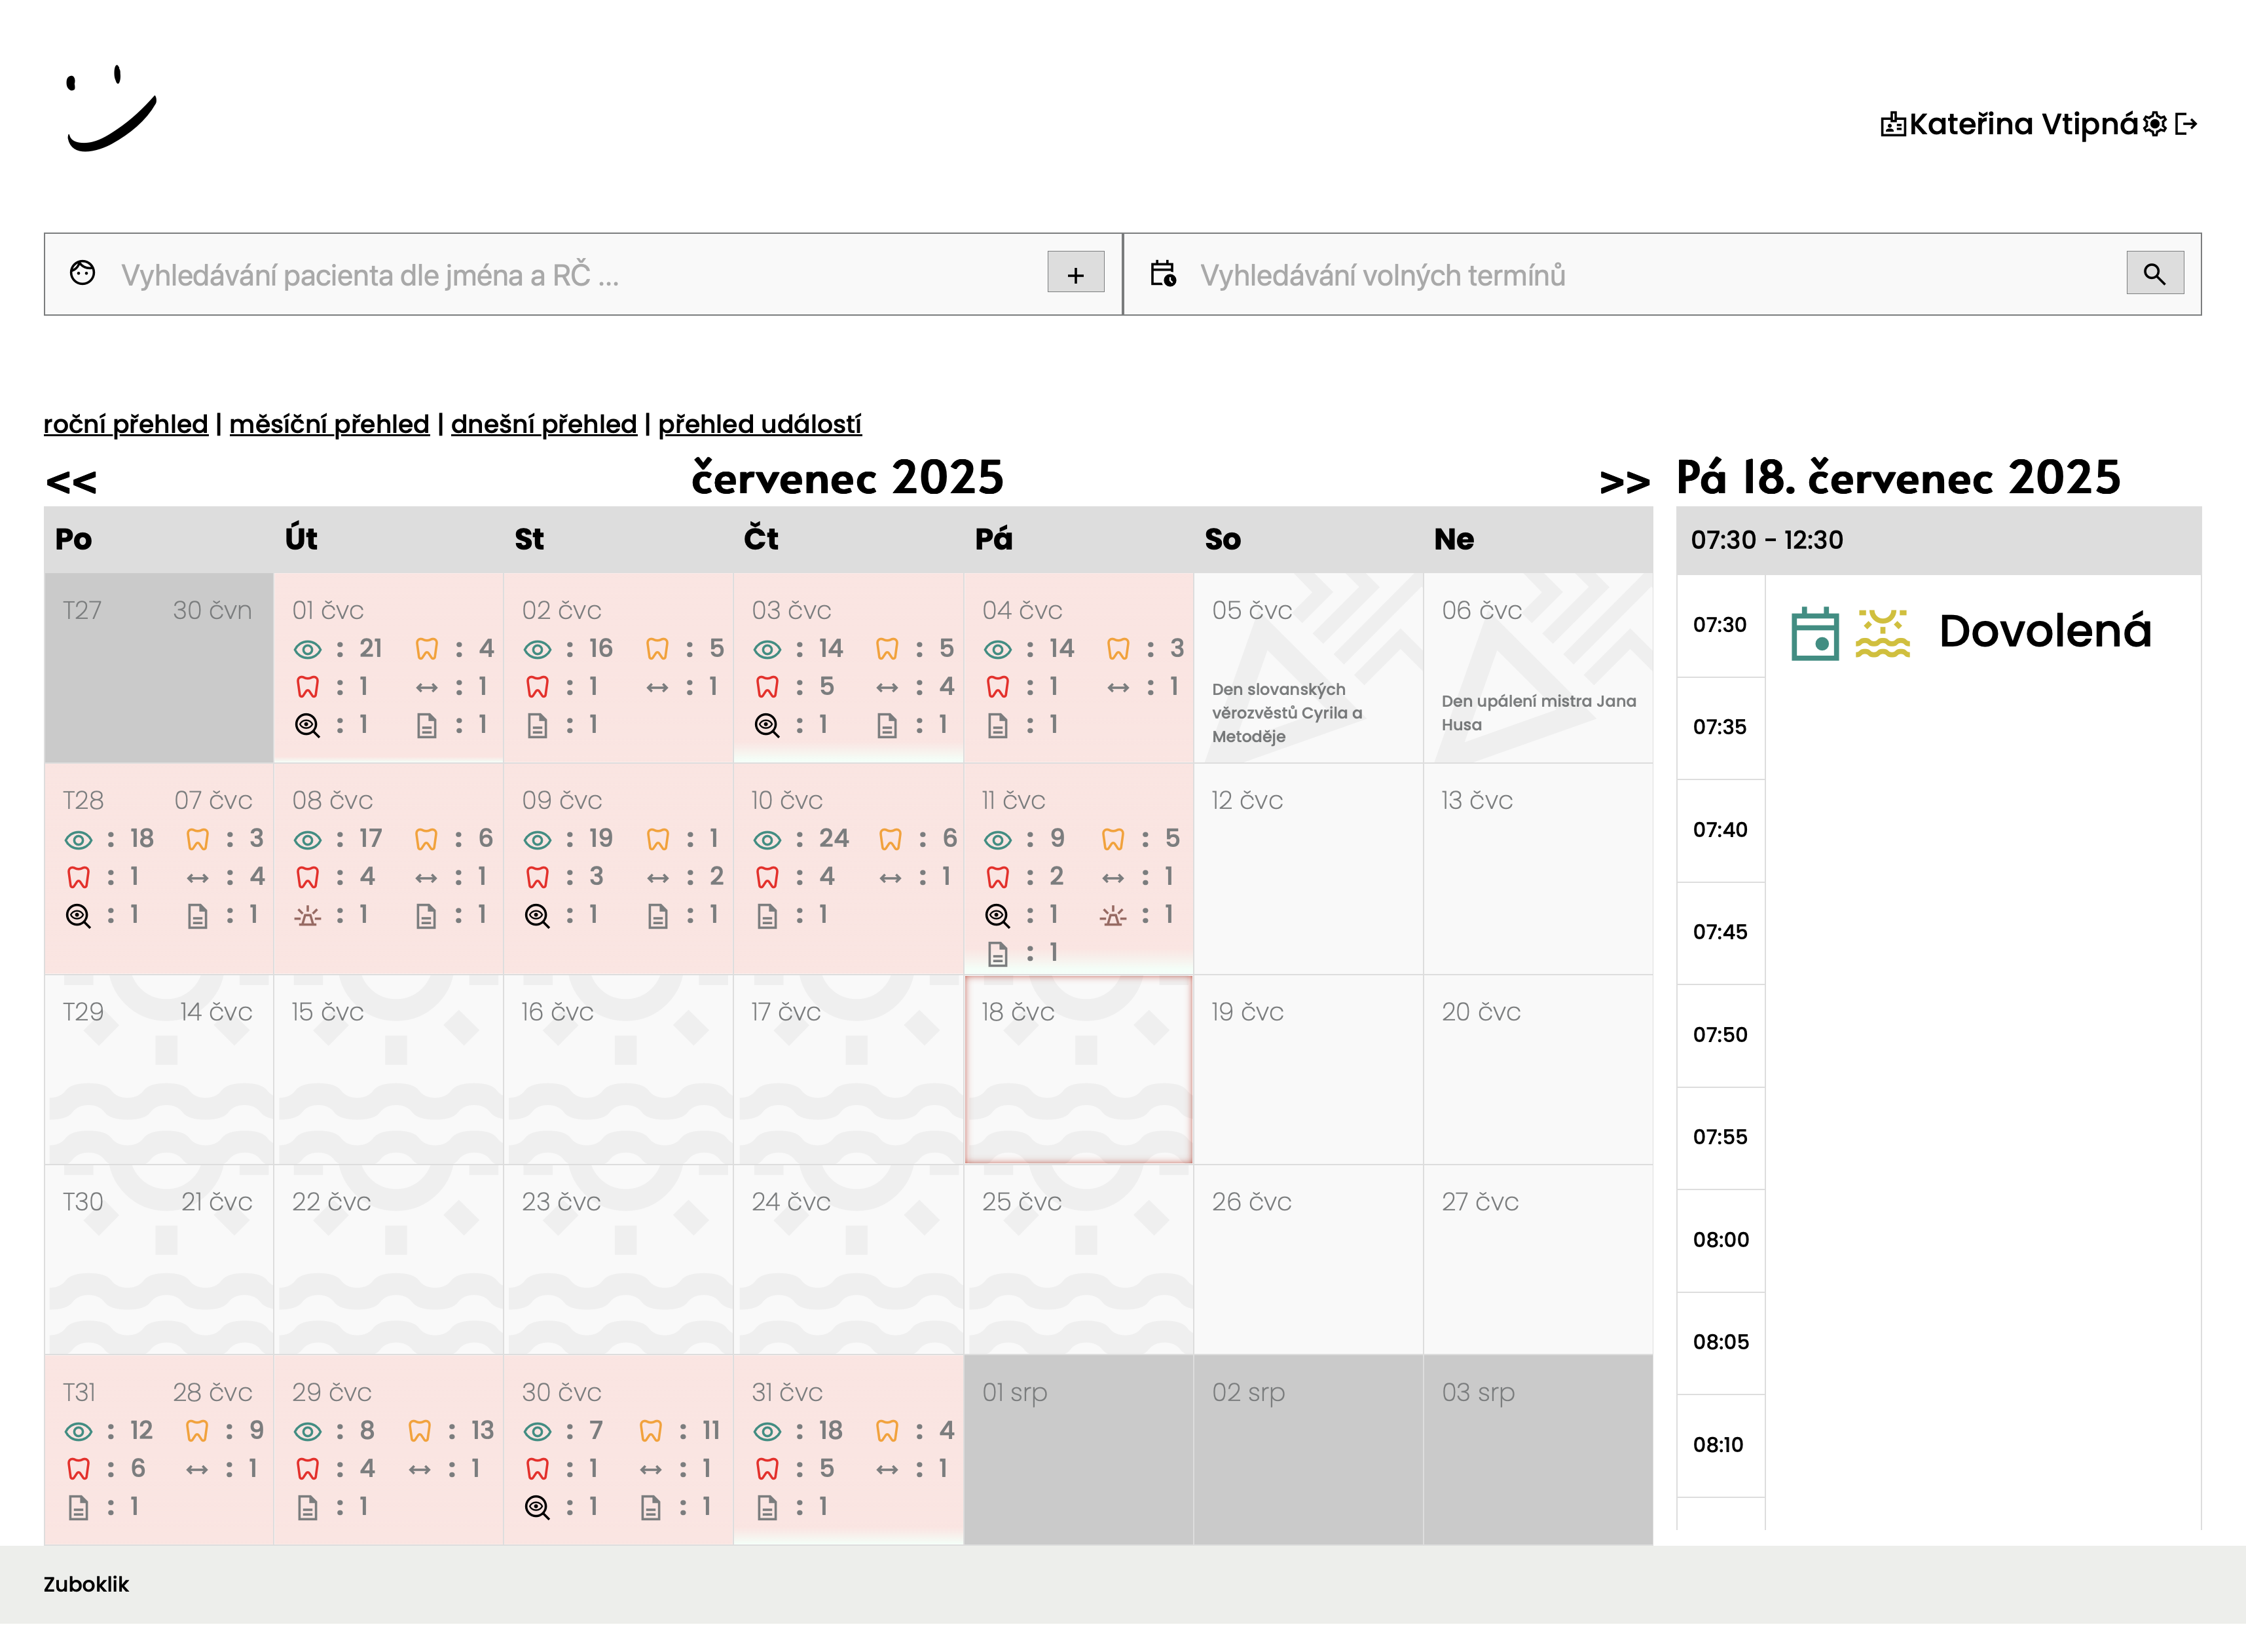Click the logout icon in the top right
Image resolution: width=2246 pixels, height=1627 pixels.
[x=2186, y=124]
